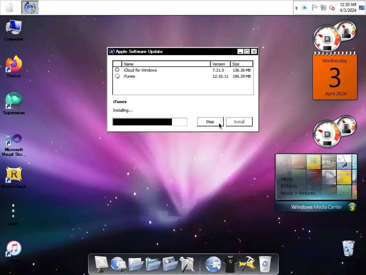
Task: Open the music folder in the dock
Action: [x=153, y=264]
